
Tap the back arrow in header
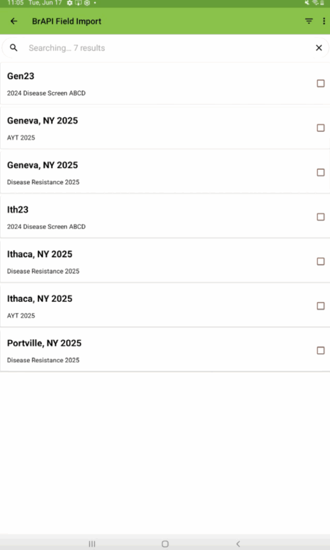pos(14,21)
